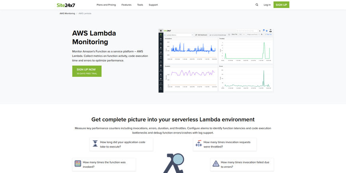Click the user avatar in dashboard preview
Image resolution: width=346 pixels, height=173 pixels.
click(x=271, y=31)
